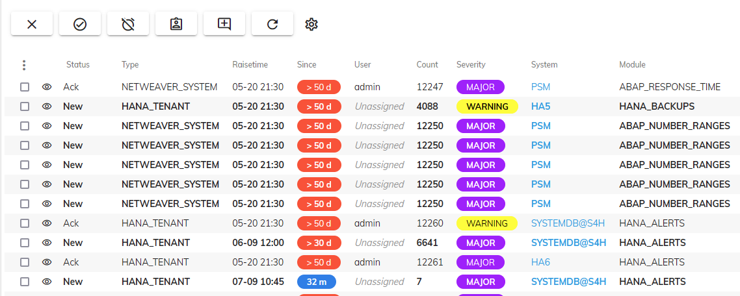The width and height of the screenshot is (740, 296).
Task: Click the assign user badge button
Action: click(x=176, y=24)
